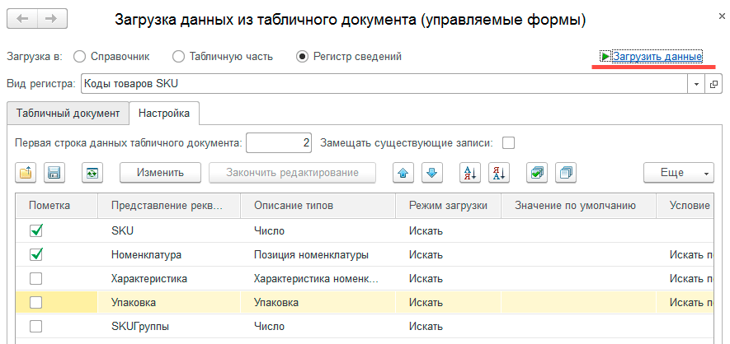The height and width of the screenshot is (344, 730).
Task: Switch to the Табличный документ tab
Action: 68,113
